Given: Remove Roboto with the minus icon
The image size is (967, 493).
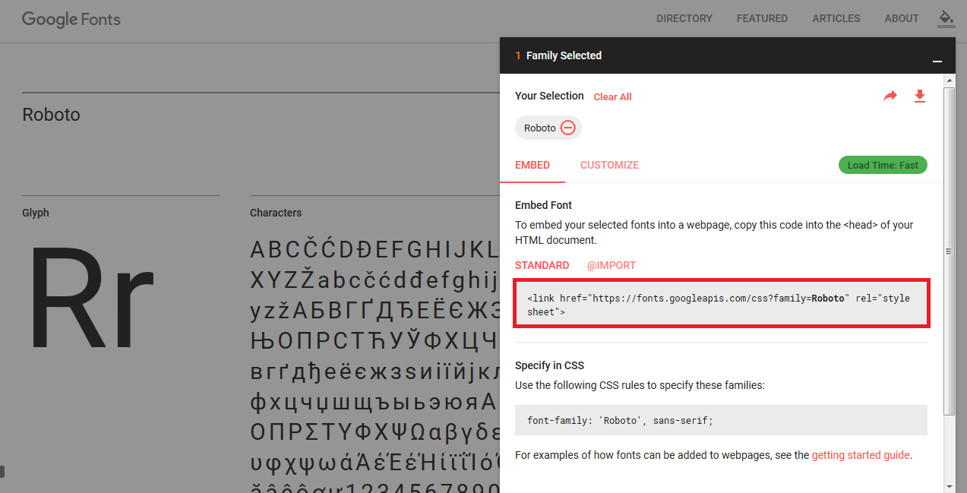Looking at the screenshot, I should [568, 128].
